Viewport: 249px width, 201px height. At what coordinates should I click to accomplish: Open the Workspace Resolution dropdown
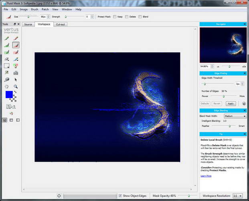pyautogui.click(x=238, y=196)
